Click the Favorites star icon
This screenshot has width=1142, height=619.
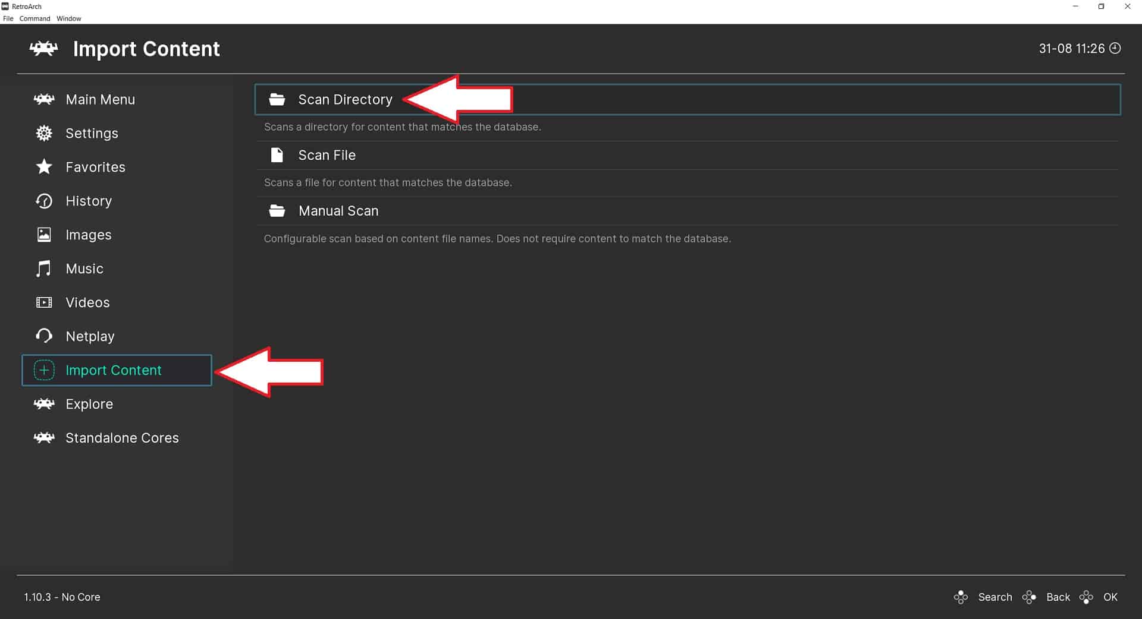click(43, 167)
